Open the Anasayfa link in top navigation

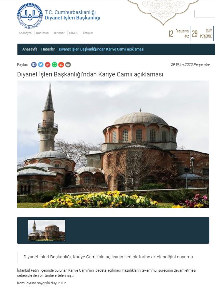coord(25,33)
